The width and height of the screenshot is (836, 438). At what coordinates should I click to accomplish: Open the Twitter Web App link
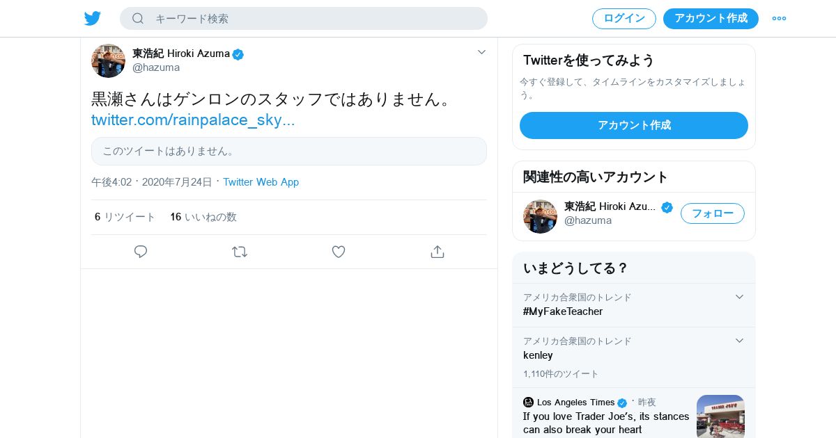pos(261,182)
